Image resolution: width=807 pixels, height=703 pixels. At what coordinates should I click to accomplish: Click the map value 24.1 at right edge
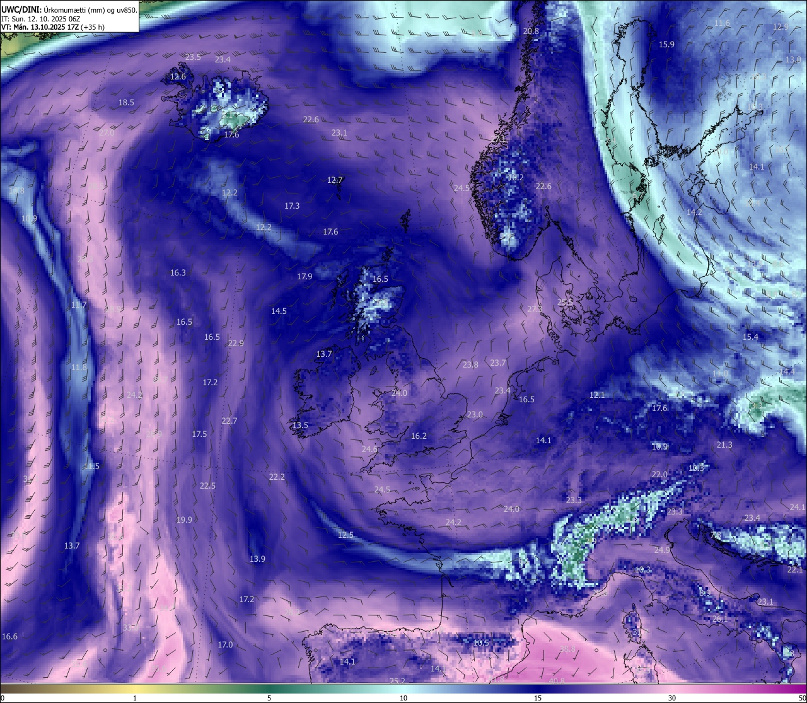[x=798, y=507]
